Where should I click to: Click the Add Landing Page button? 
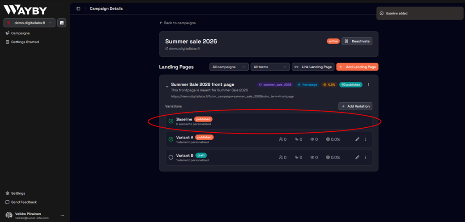357,67
